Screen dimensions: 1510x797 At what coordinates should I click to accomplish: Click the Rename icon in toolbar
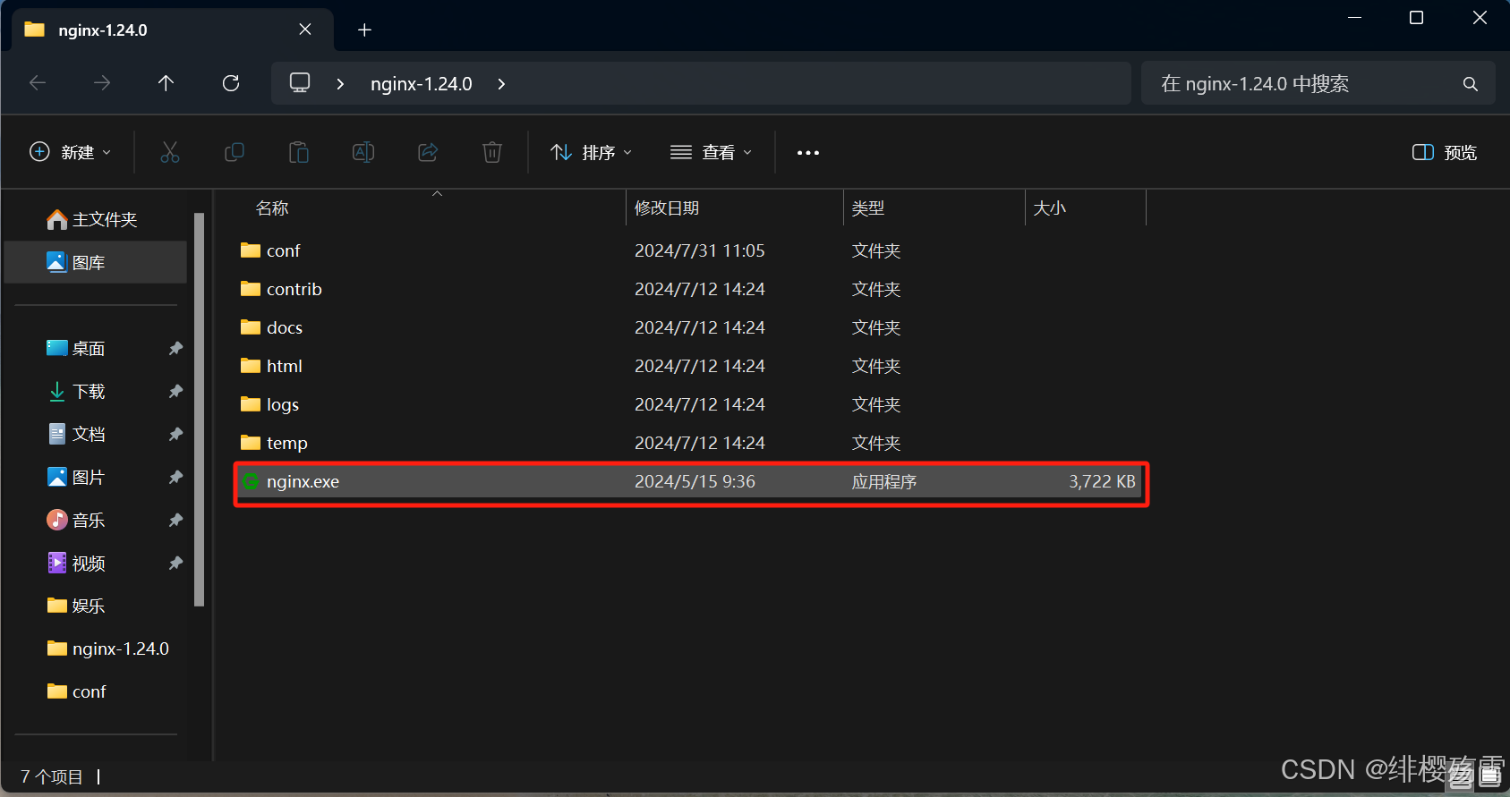point(363,152)
